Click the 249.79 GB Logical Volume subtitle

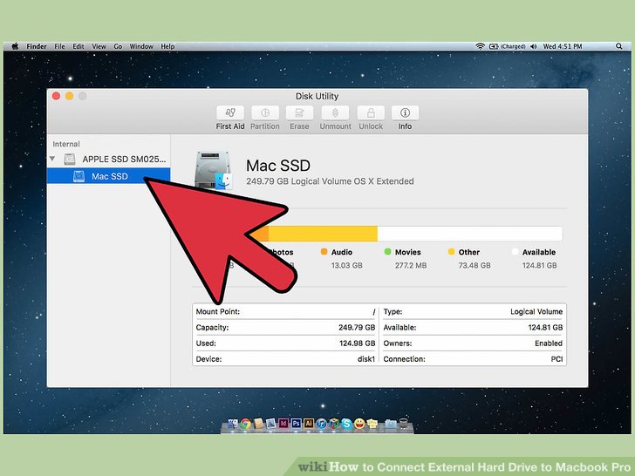(x=330, y=181)
